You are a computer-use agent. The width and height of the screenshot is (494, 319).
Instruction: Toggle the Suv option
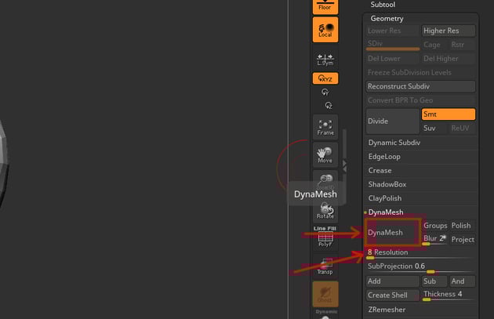(434, 129)
